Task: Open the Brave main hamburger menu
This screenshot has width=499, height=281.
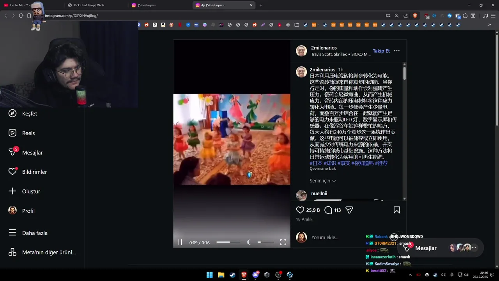Action: click(x=494, y=16)
